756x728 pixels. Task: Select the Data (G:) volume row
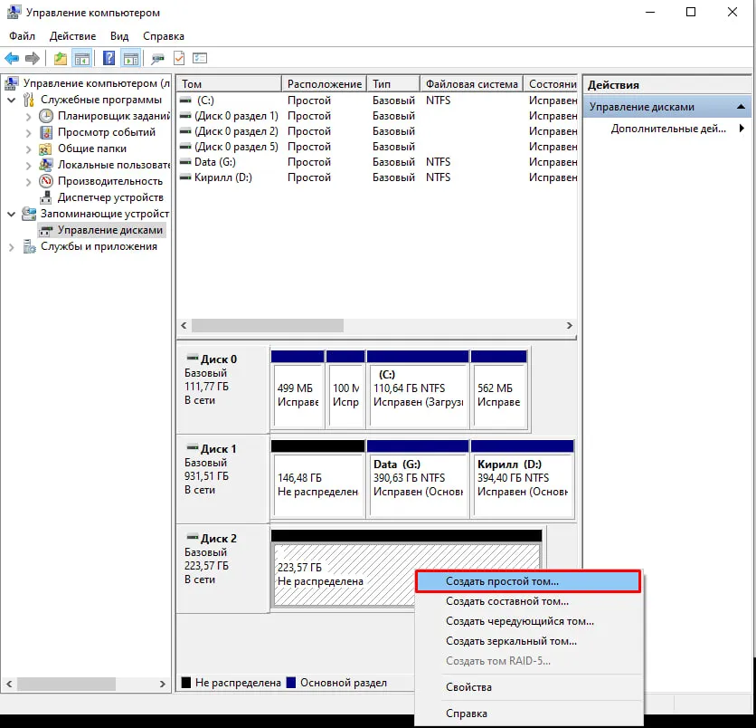377,162
